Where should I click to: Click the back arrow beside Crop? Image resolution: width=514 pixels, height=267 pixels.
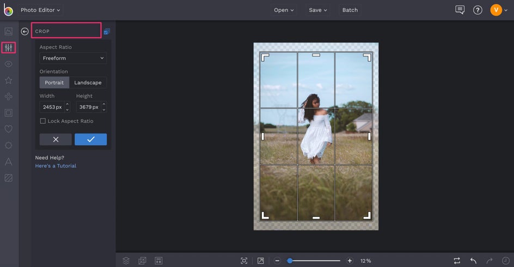point(25,32)
